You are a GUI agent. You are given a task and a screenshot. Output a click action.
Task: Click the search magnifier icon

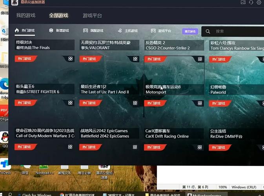tap(208, 31)
